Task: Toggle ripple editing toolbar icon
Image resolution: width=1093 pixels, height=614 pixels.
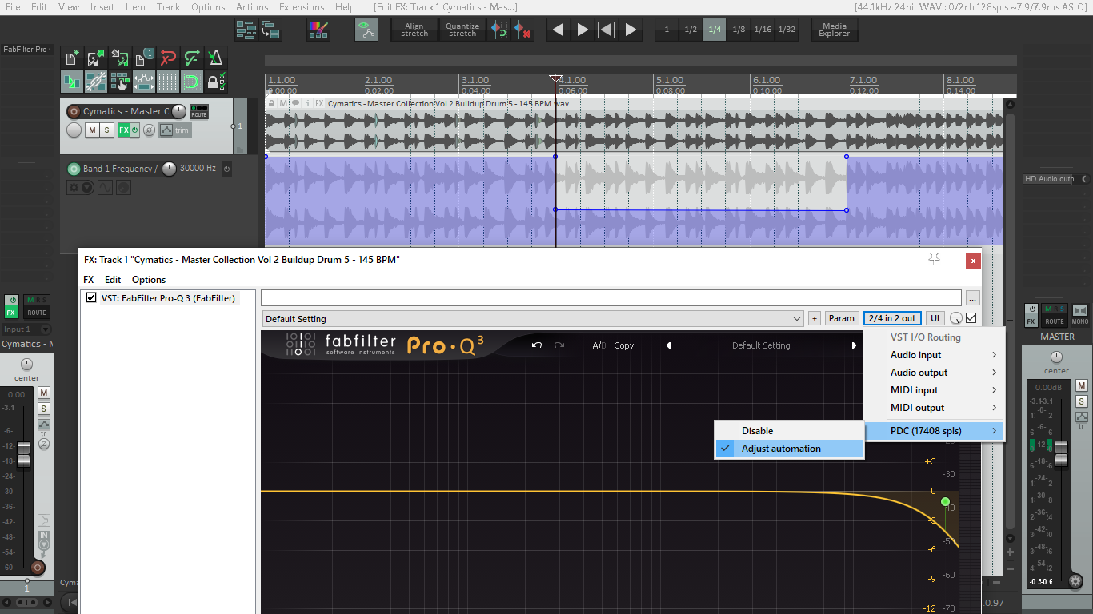Action: tap(120, 82)
